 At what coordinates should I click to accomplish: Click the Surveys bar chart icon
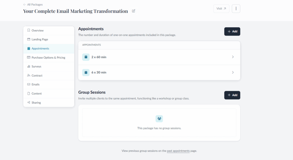pyautogui.click(x=29, y=66)
